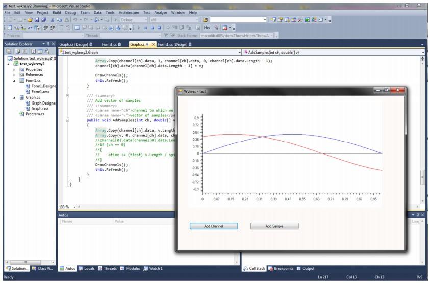Click the Ln 217 status bar entry
The width and height of the screenshot is (430, 283).
pyautogui.click(x=323, y=277)
